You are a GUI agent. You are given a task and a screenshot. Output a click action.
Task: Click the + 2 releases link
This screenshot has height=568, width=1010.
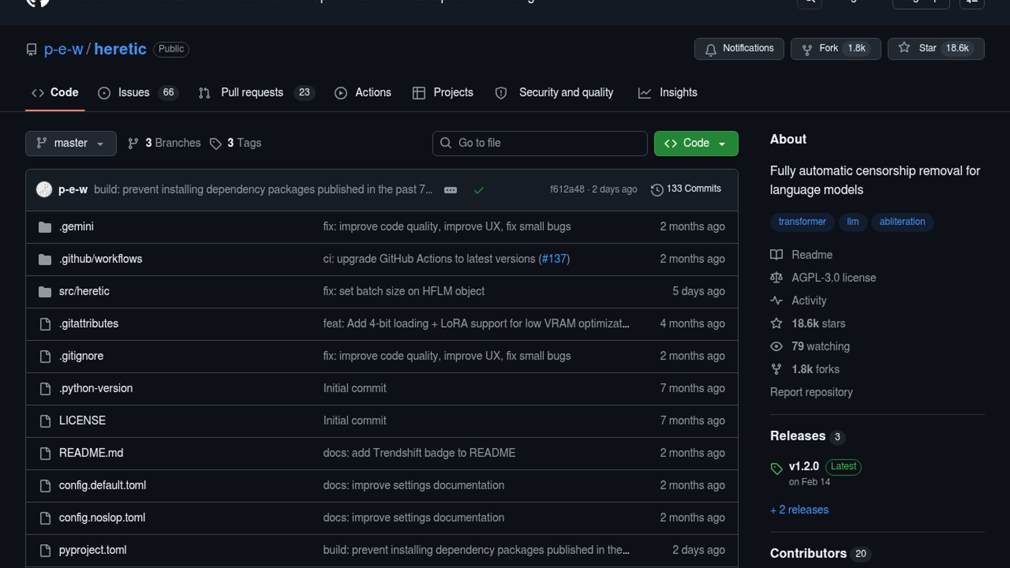click(799, 510)
